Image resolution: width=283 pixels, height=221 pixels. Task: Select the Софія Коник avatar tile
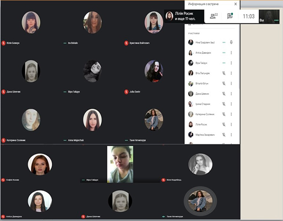(40, 164)
